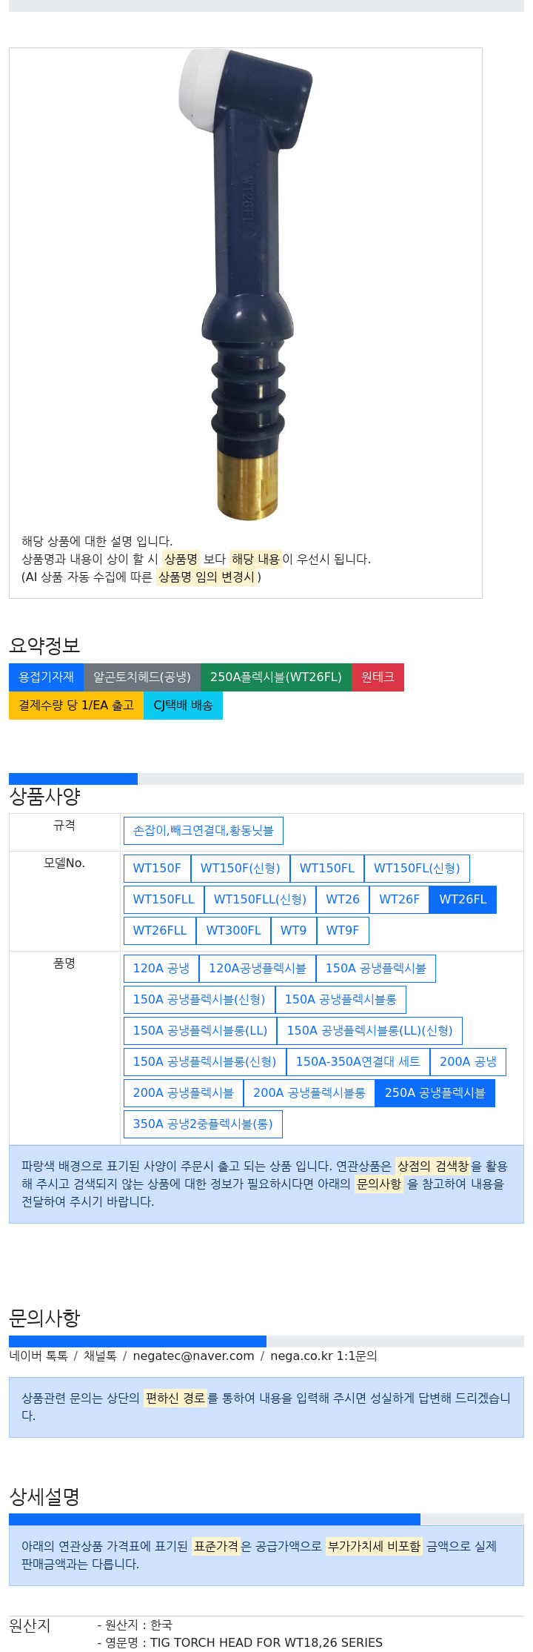Select model WT150FLL
Screen dimensions: 533x1652
coord(164,899)
